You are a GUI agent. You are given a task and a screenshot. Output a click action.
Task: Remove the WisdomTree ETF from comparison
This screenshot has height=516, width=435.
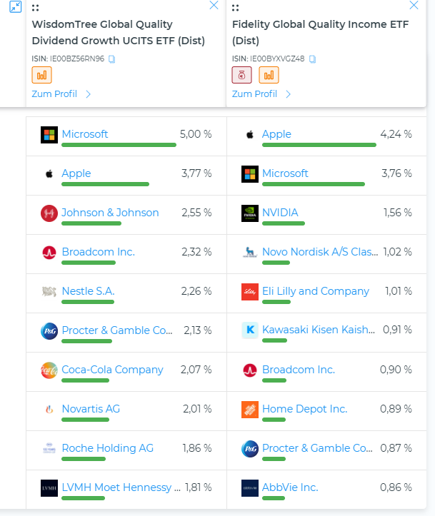click(x=214, y=6)
